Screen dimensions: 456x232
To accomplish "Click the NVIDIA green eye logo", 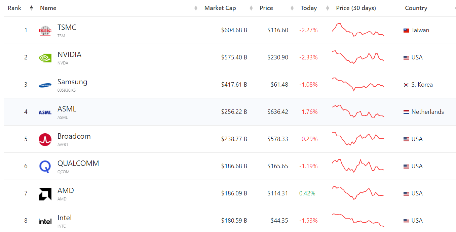I will point(45,58).
